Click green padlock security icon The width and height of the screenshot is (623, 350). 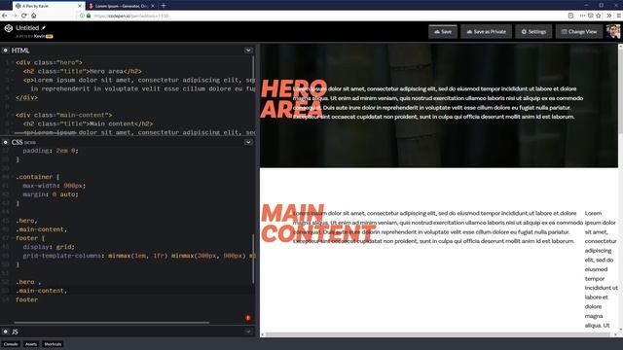(89, 16)
